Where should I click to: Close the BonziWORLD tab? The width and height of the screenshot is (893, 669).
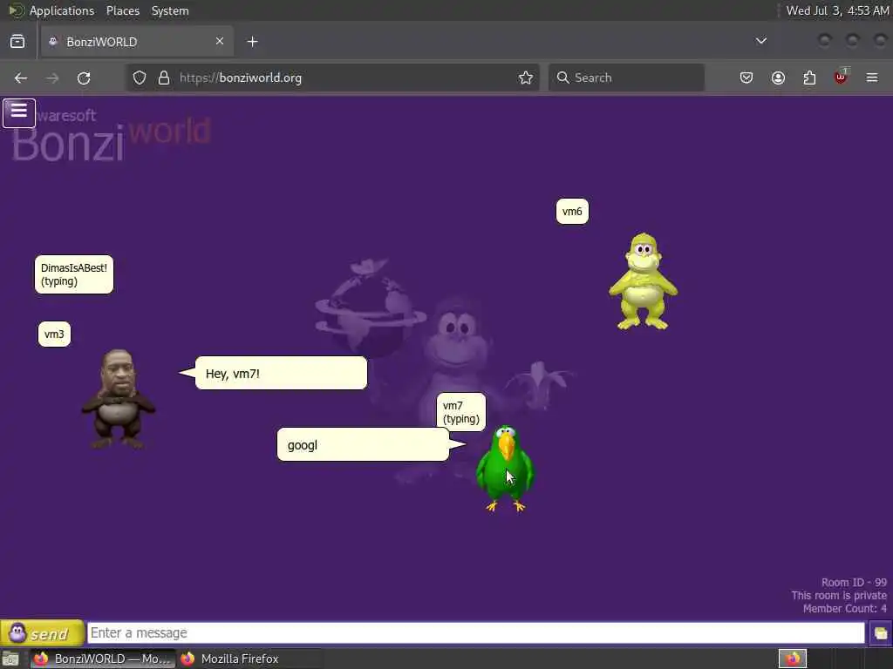(220, 41)
